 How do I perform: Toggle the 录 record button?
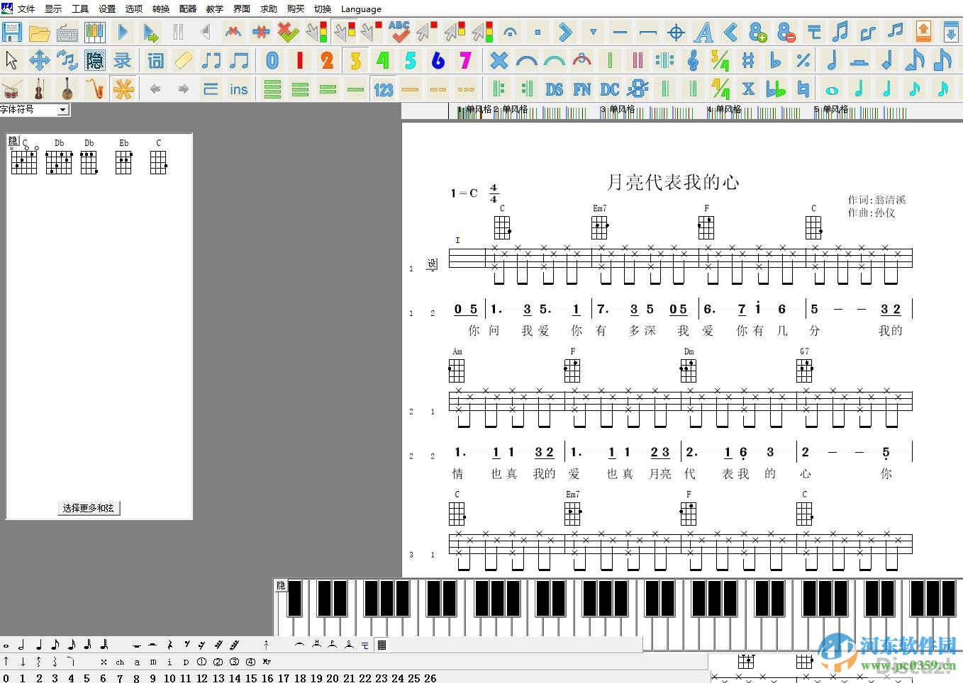[122, 61]
